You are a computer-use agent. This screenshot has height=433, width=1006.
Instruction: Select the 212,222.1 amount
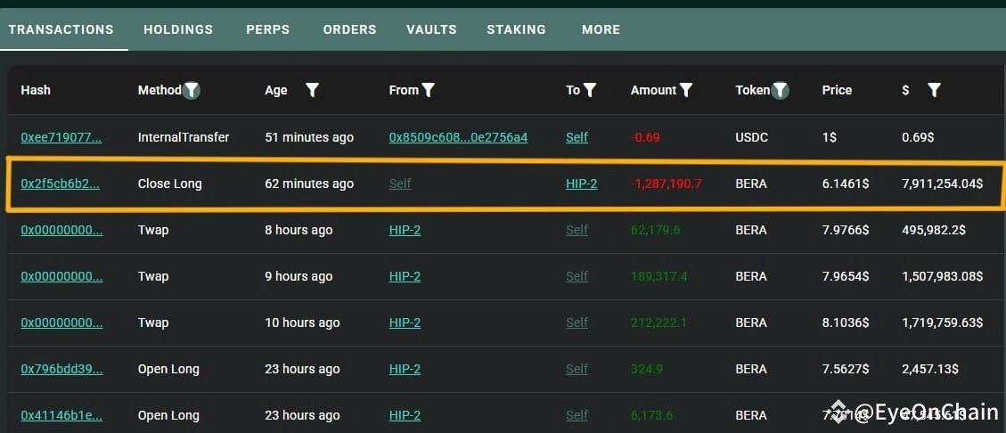(658, 323)
